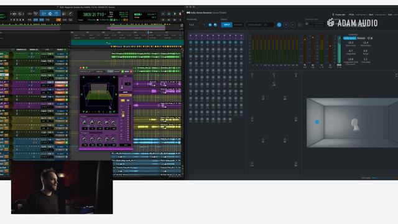Click the first knob in the panner Position row
Image resolution: width=398 pixels, height=224 pixels.
[85, 123]
